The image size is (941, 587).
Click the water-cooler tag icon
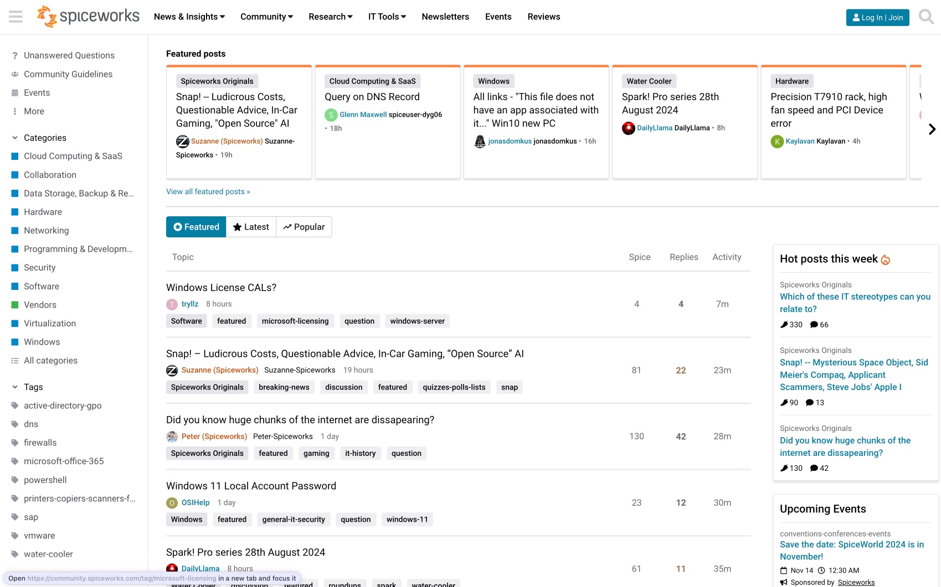point(14,554)
